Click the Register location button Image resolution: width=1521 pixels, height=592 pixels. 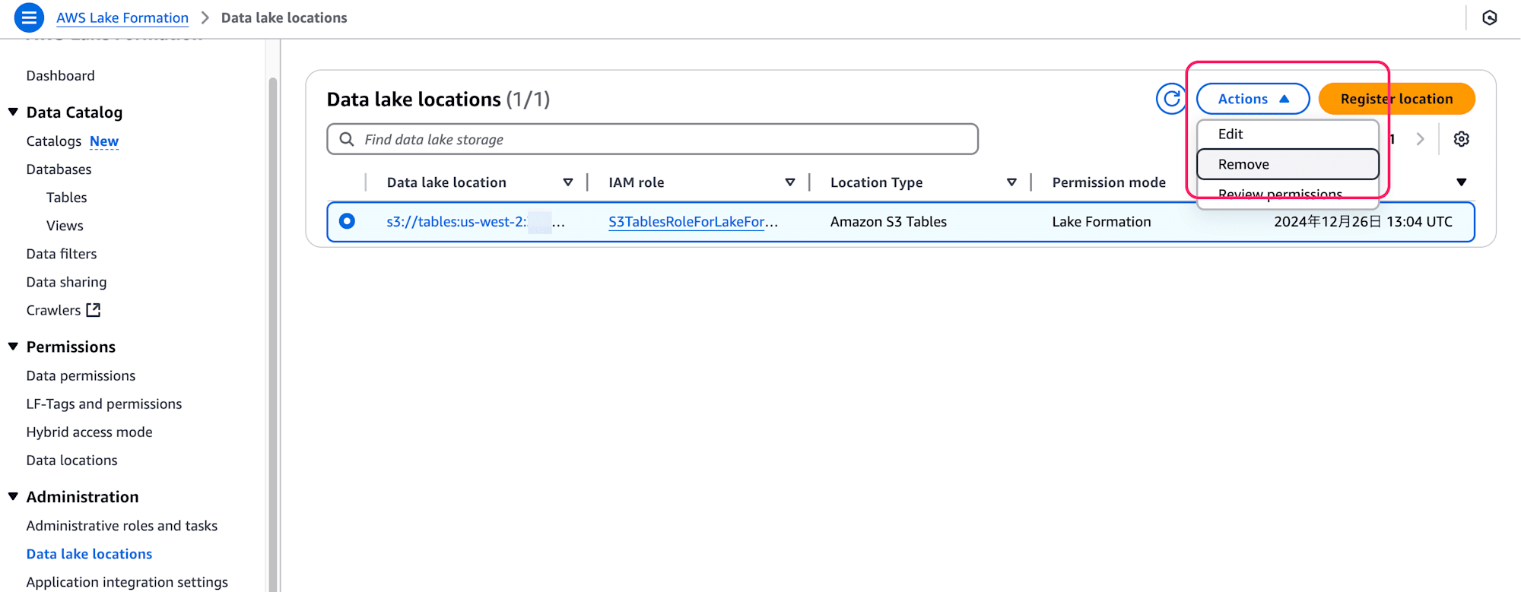click(x=1396, y=99)
